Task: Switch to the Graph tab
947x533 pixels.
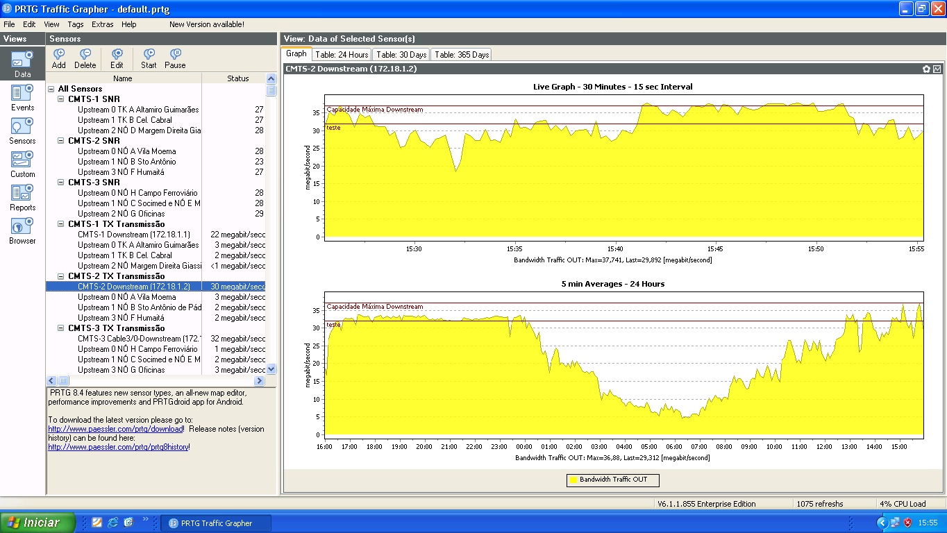Action: pyautogui.click(x=296, y=53)
